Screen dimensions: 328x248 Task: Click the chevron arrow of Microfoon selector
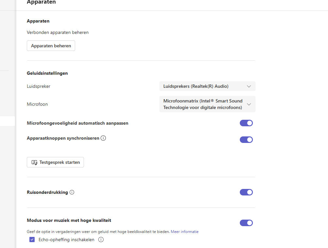pyautogui.click(x=249, y=104)
